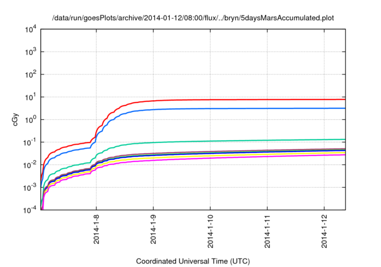Click the 2014-1-8 date label
Viewport: 381px width, 267px height.
(96, 229)
